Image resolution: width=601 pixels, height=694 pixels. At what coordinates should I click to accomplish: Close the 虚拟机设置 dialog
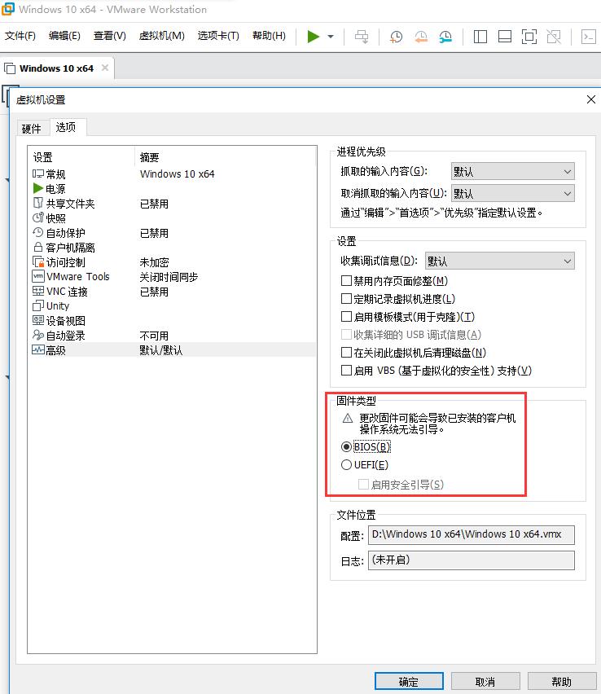[591, 99]
